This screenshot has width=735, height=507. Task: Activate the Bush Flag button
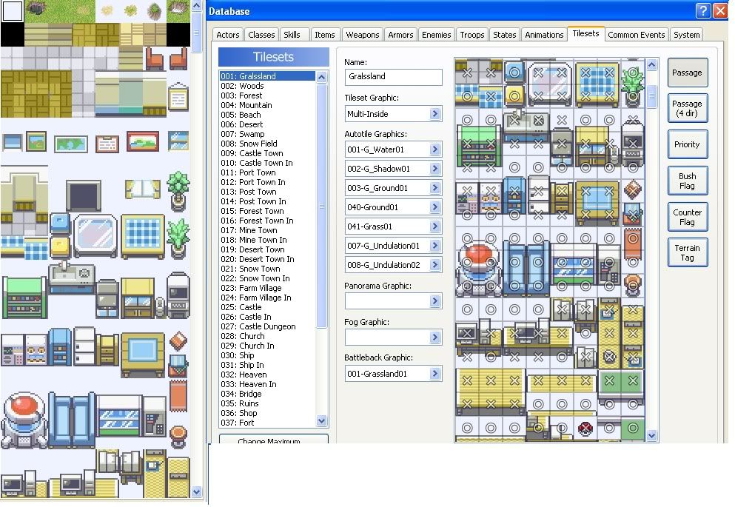coord(687,181)
